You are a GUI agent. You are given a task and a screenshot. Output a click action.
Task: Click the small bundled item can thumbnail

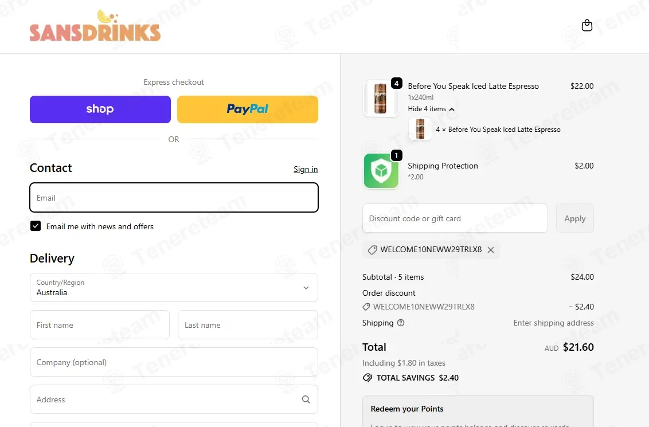pyautogui.click(x=420, y=129)
